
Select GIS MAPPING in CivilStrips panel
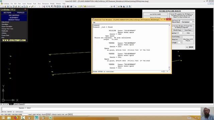pyautogui.click(x=14, y=15)
